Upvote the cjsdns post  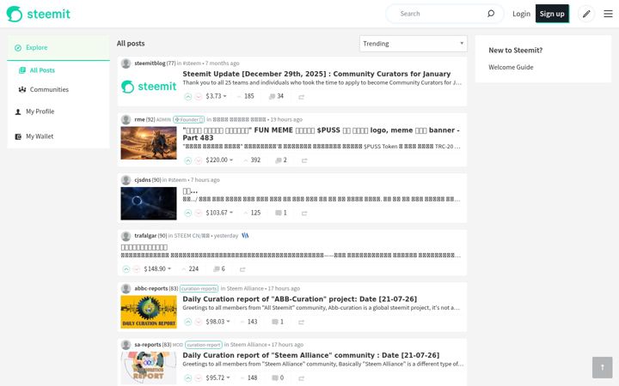188,213
